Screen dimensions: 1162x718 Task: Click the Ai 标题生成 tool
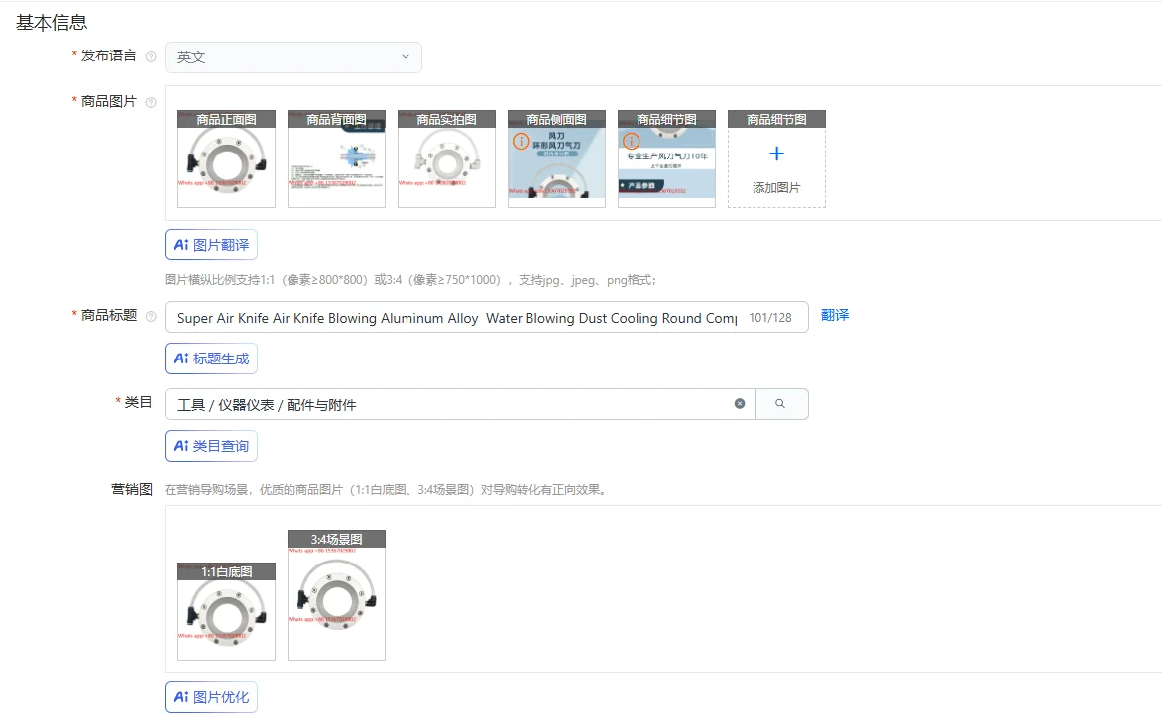(210, 359)
